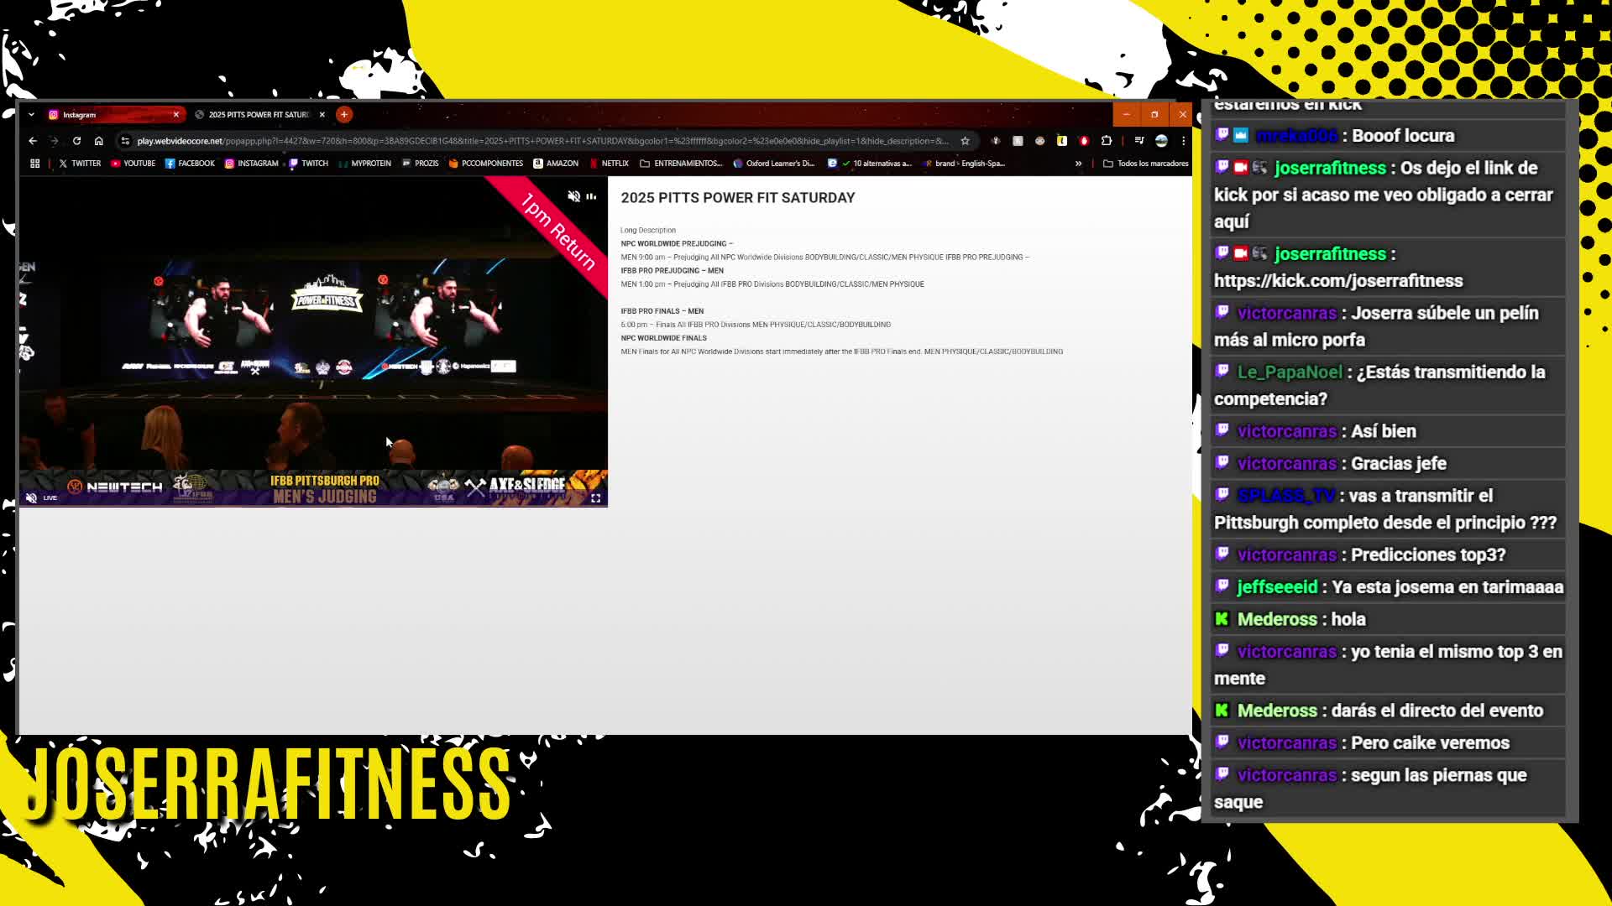Click the red hand extension icon
1612x906 pixels.
point(1084,141)
